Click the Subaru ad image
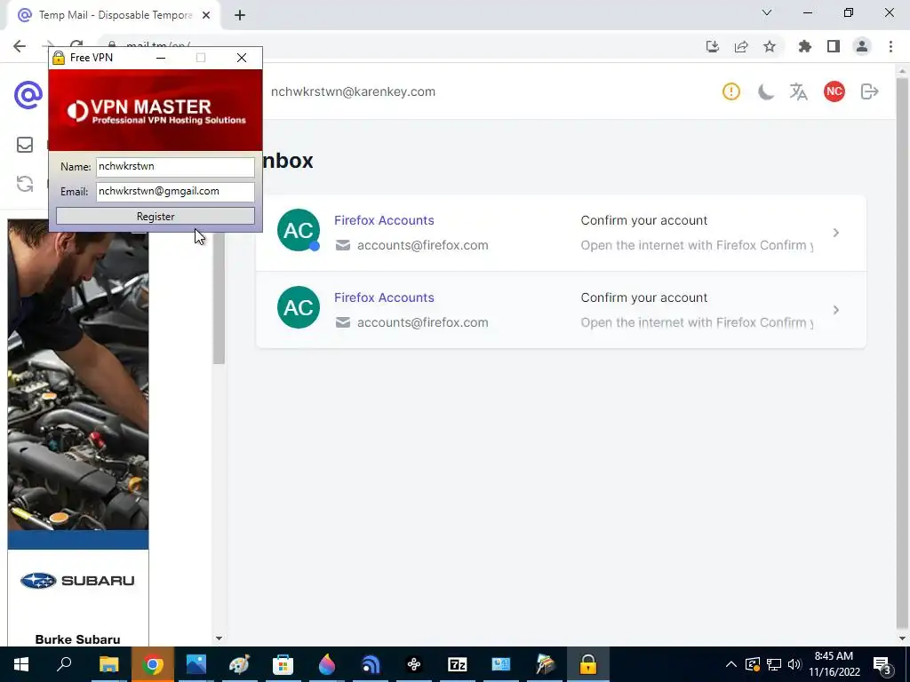Viewport: 910px width, 682px height. 78,432
